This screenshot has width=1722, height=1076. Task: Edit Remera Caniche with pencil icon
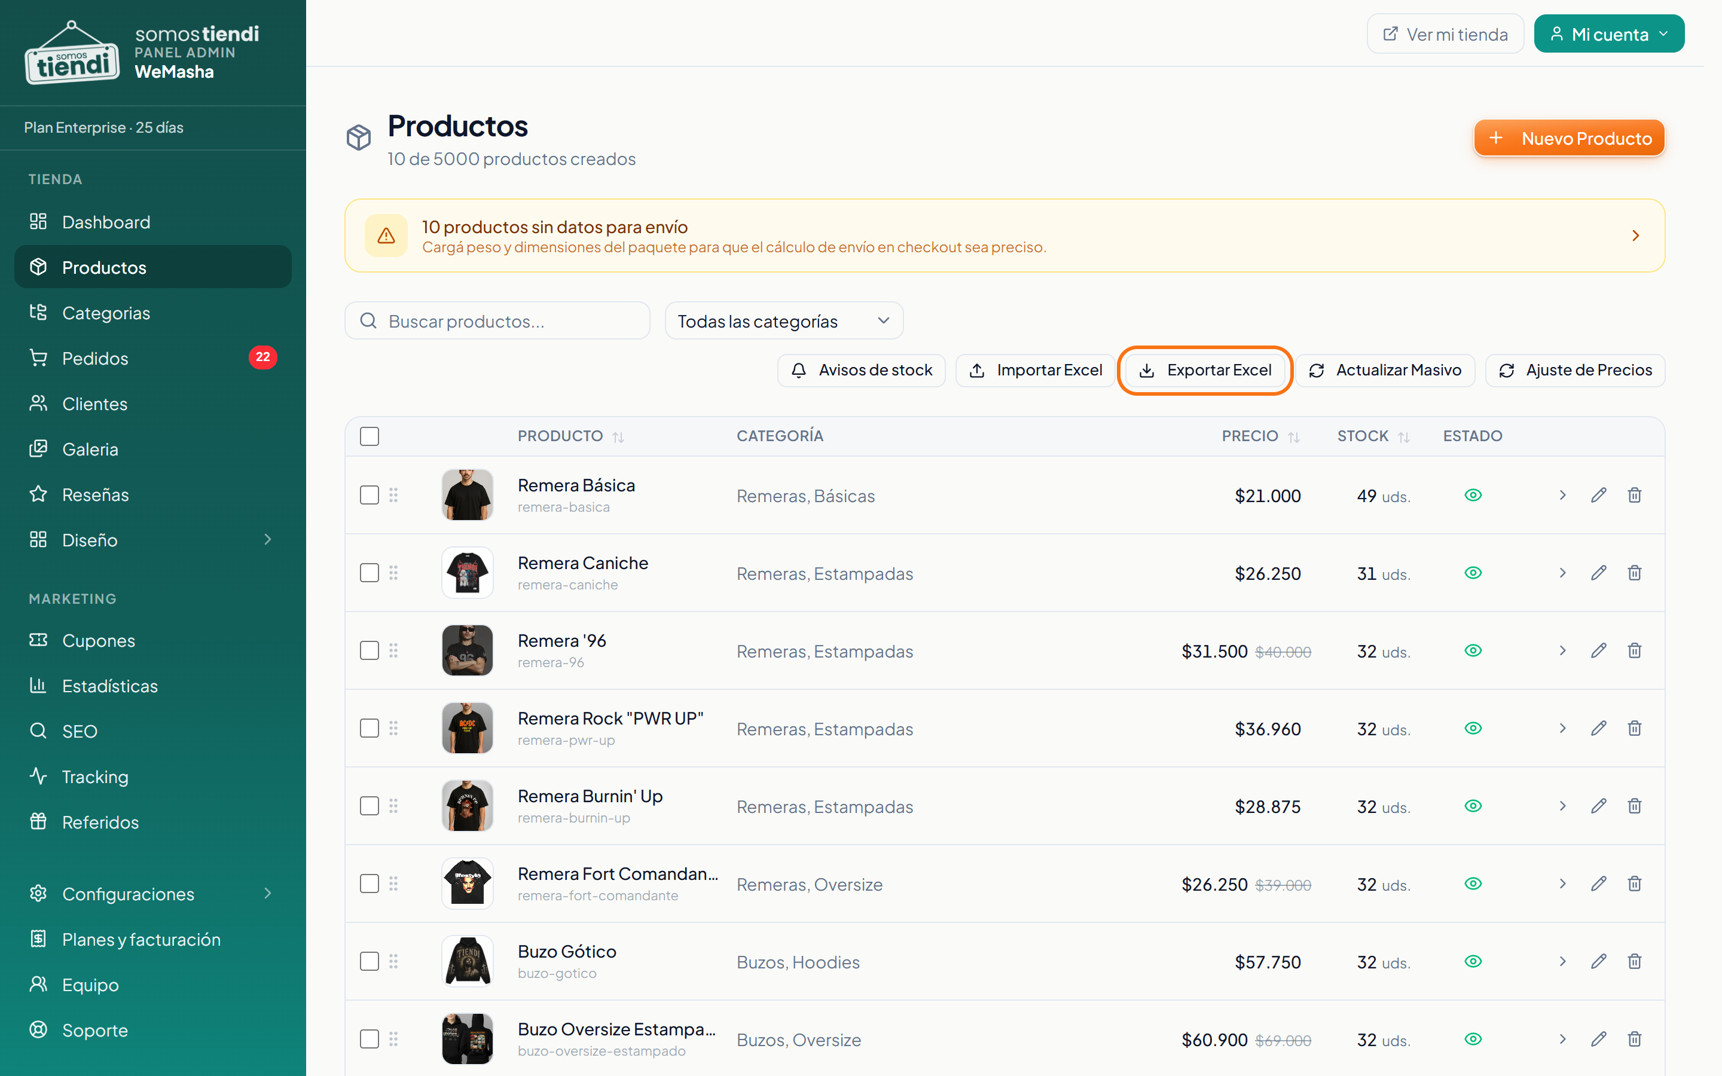[x=1598, y=573]
